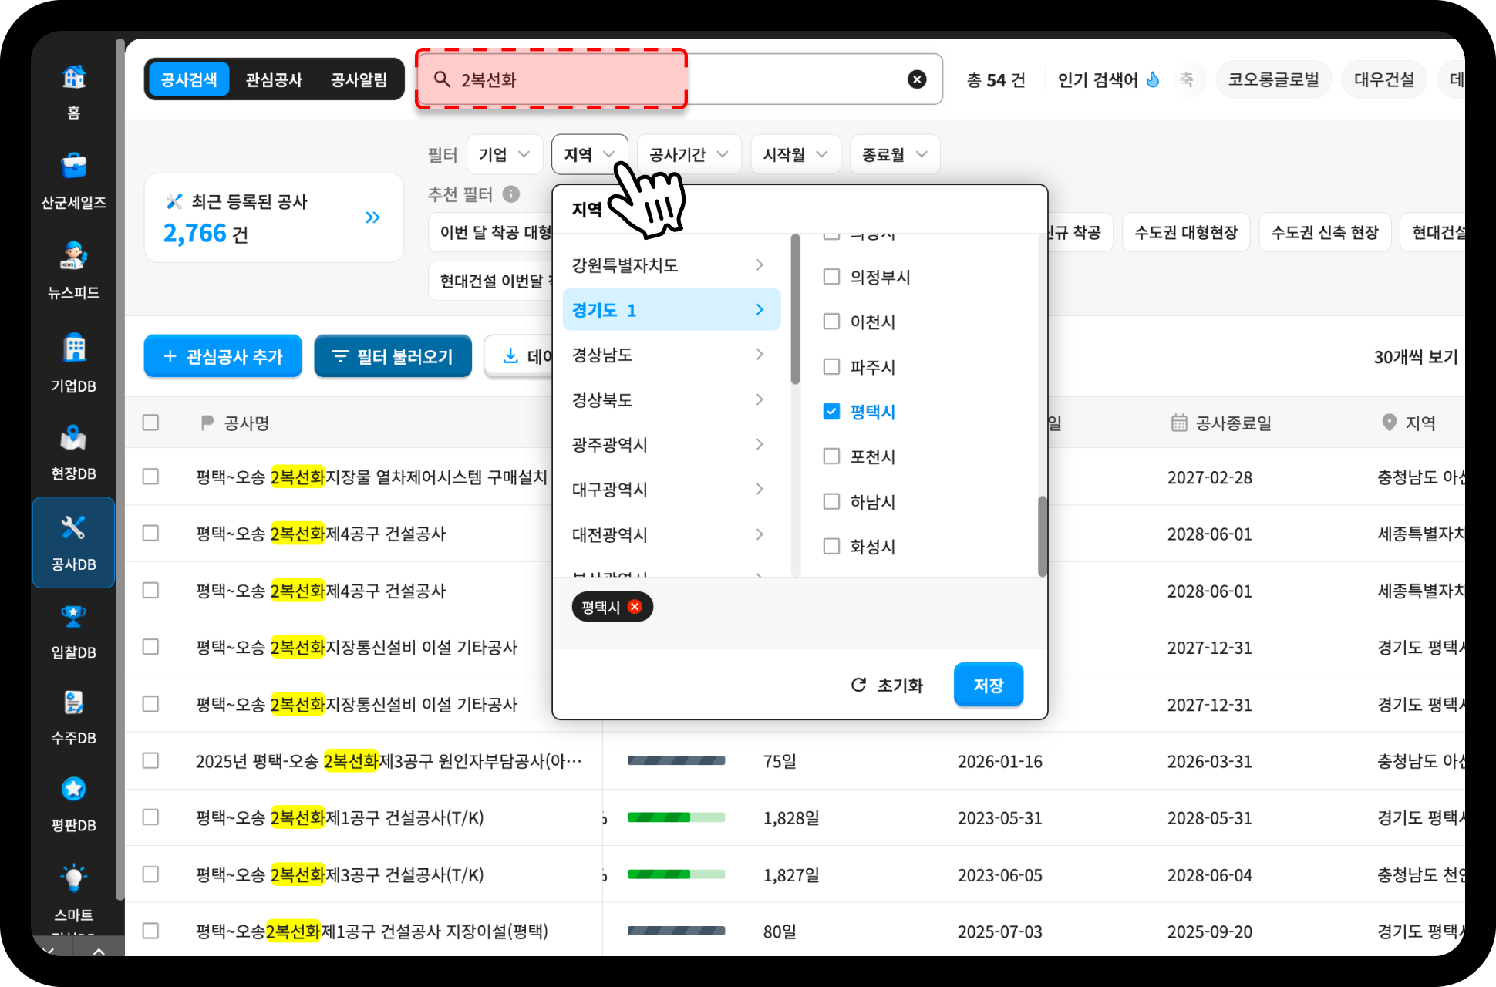Check the 하남시 checkbox

pos(831,501)
